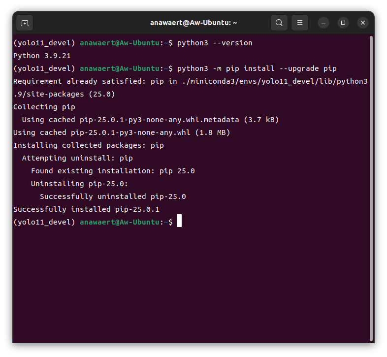Image resolution: width=387 pixels, height=357 pixels.
Task: Click the 'Python 3.9.21' output line
Action: coord(39,56)
